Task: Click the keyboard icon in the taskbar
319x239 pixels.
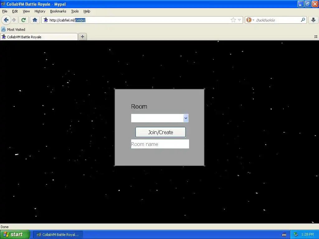Action: 284,235
